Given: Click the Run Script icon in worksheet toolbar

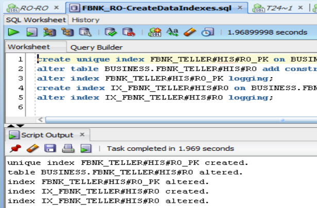Looking at the screenshot, I should [x=31, y=32].
